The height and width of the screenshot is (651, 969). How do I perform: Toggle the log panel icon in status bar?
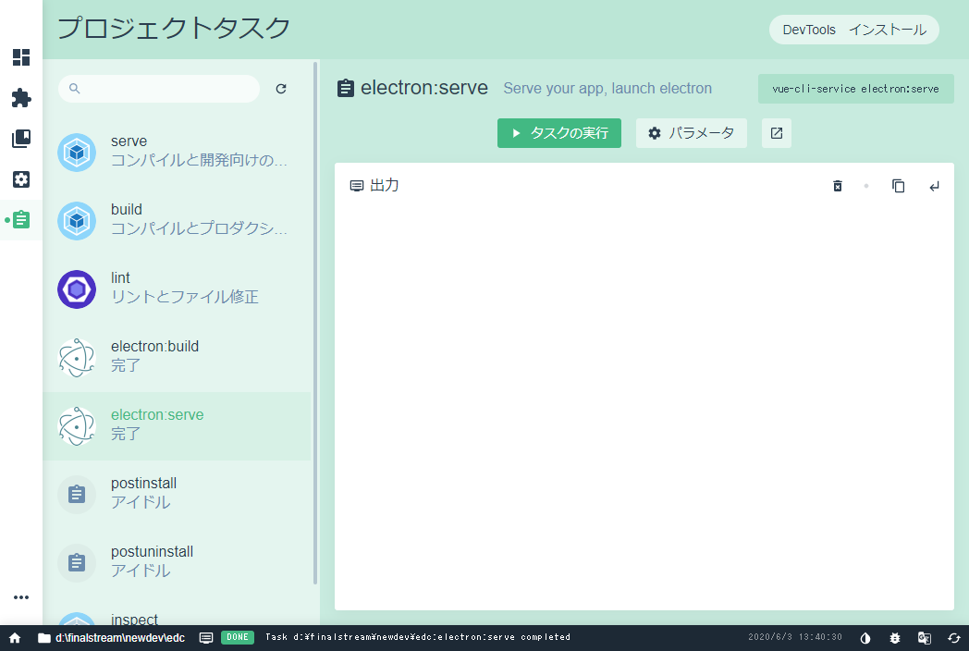click(x=206, y=637)
